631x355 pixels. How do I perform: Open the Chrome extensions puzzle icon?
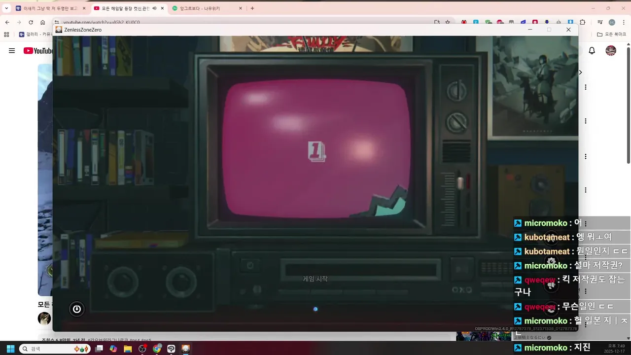(583, 22)
